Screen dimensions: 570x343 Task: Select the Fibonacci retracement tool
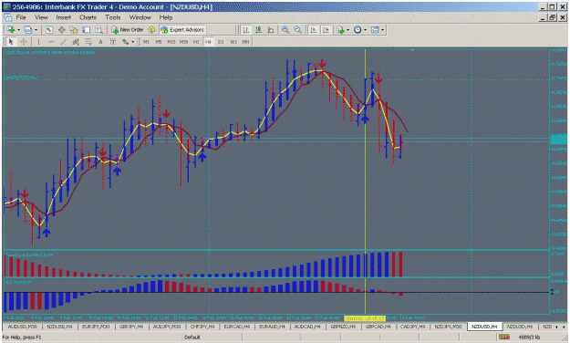point(88,42)
